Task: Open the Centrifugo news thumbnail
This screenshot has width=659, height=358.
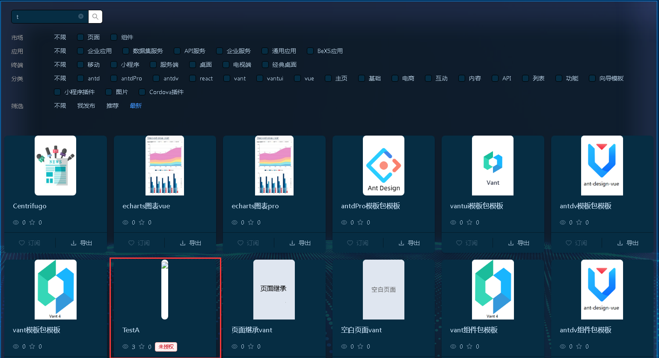Action: (56, 166)
